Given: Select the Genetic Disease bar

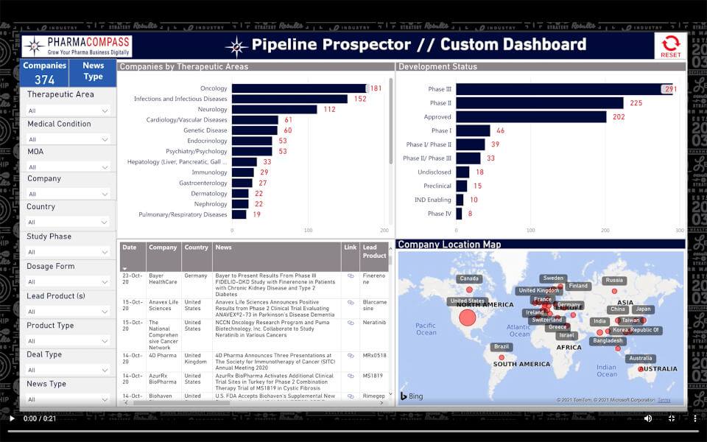Looking at the screenshot, I should 255,130.
